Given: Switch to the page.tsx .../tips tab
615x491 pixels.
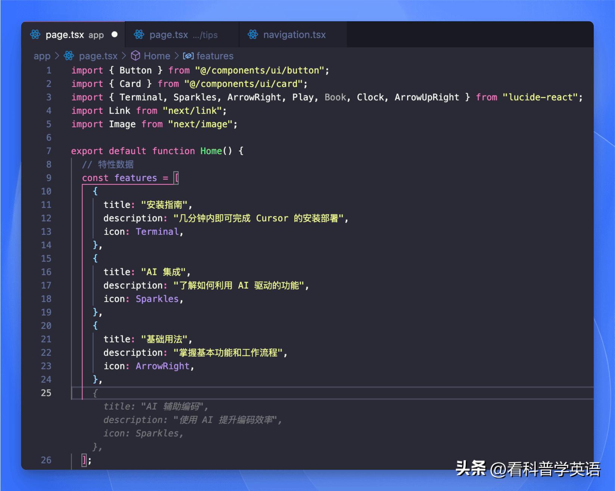Looking at the screenshot, I should coord(183,35).
